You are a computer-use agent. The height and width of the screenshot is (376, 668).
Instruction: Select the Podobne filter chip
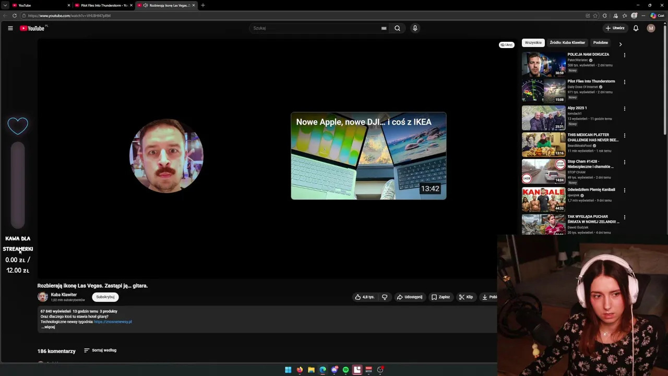[x=601, y=43]
